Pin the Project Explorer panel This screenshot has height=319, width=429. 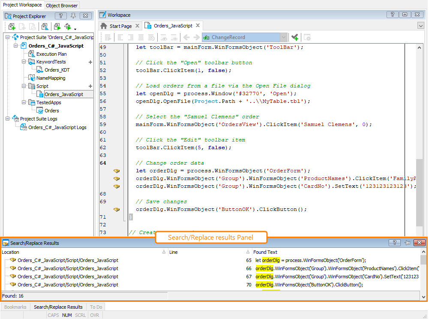point(73,16)
